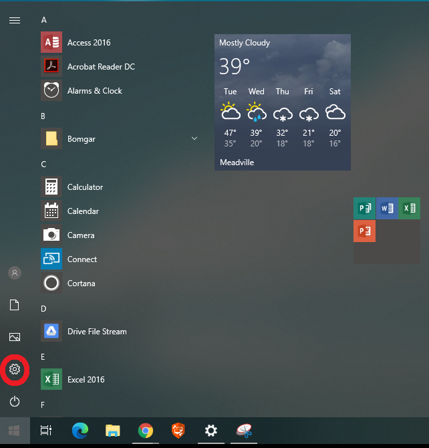Expand the Bomgar folder chevron
429x448 pixels.
[194, 138]
